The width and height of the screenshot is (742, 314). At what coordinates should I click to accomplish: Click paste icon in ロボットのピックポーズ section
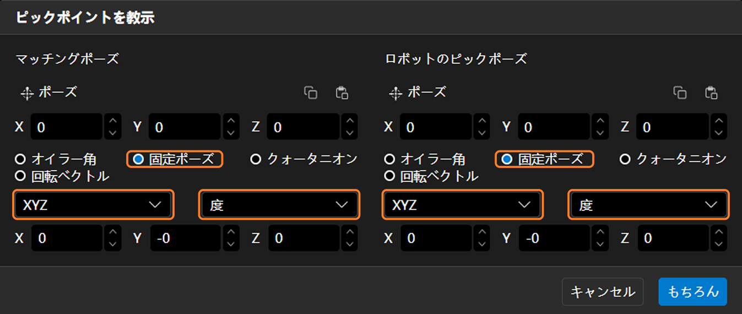[x=711, y=93]
